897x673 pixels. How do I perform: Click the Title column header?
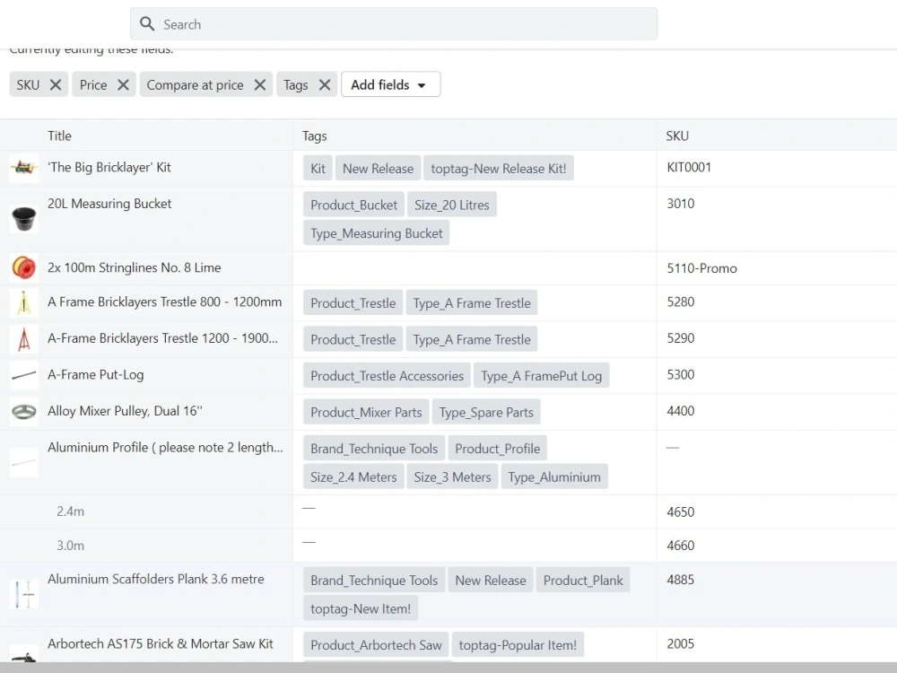[59, 136]
